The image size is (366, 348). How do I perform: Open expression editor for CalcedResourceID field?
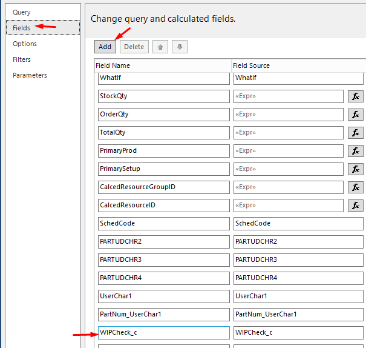point(355,206)
